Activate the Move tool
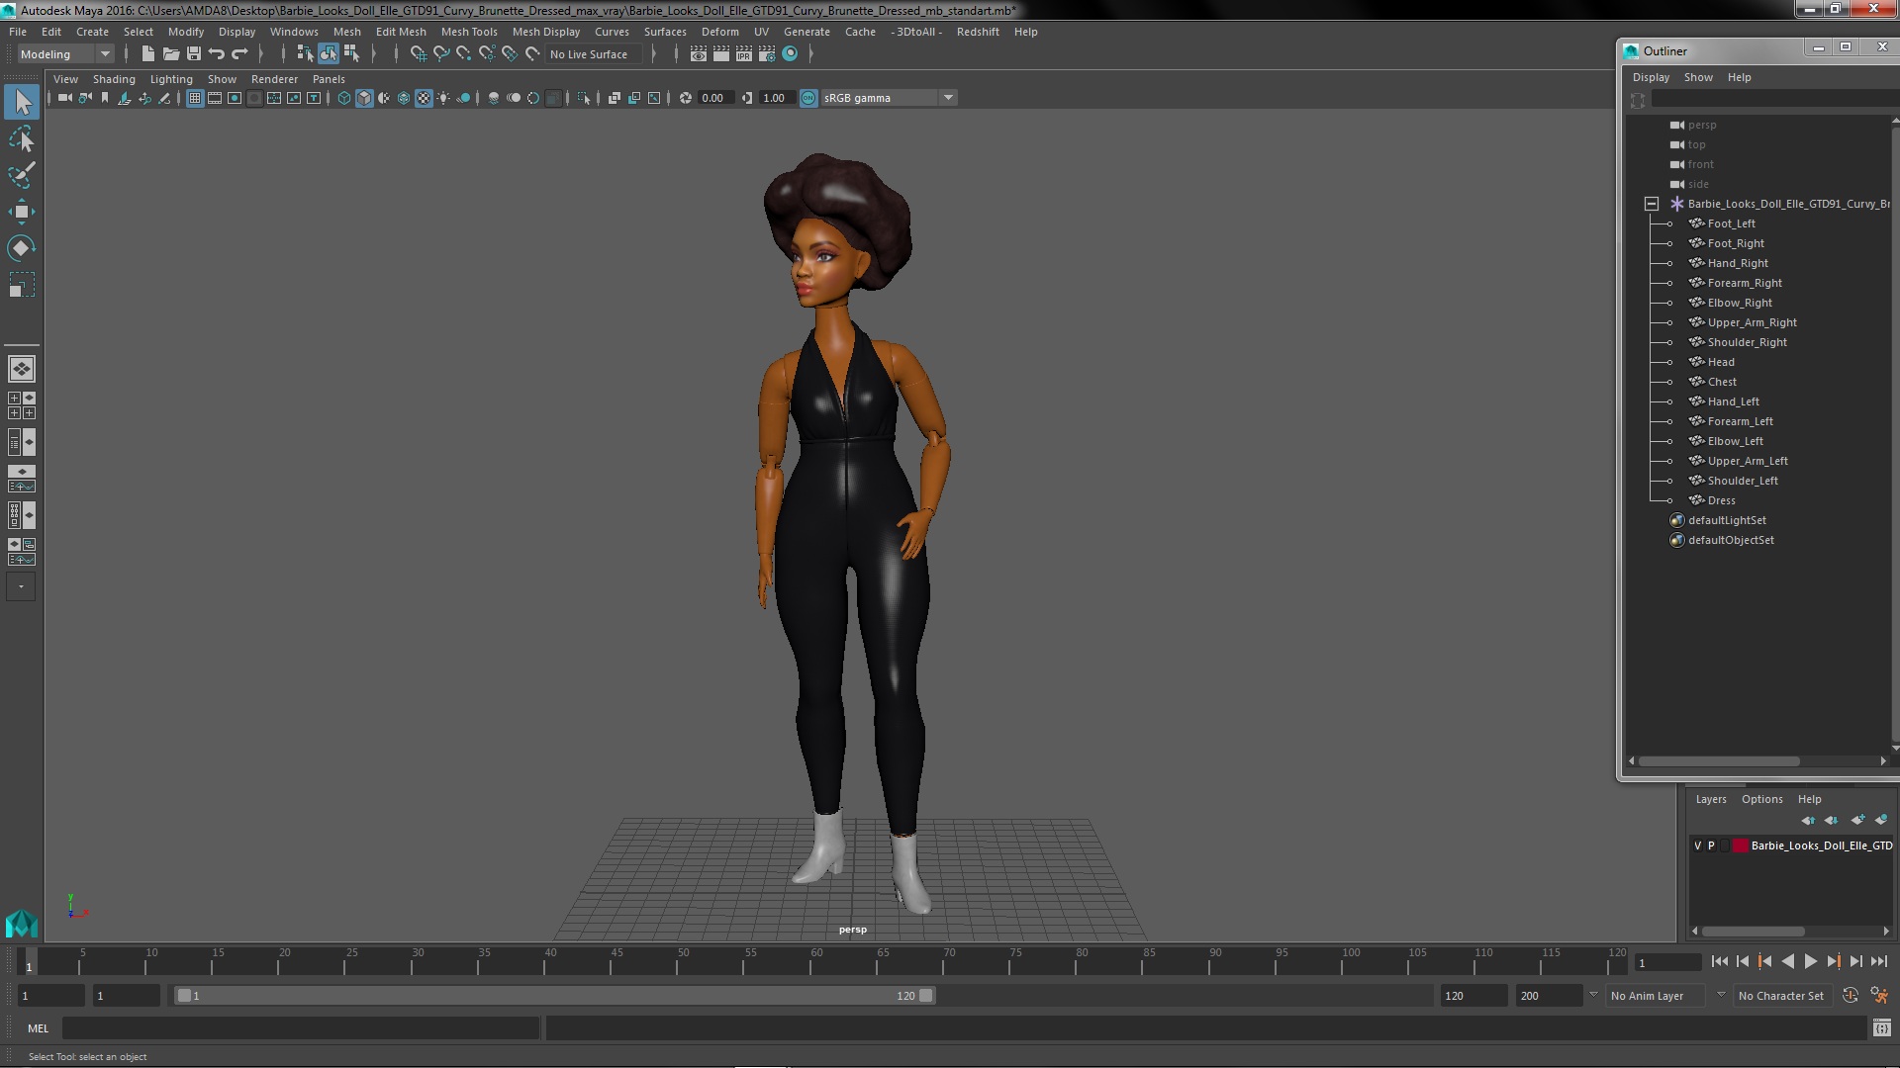1900x1068 pixels. 22,211
